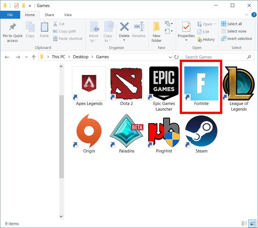
Task: Select the Dota 2 shortcut icon
Action: tap(126, 83)
